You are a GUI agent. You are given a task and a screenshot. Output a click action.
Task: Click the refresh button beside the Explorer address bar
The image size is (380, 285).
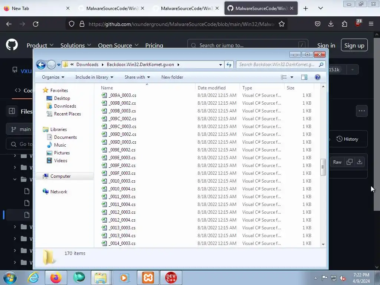[229, 65]
